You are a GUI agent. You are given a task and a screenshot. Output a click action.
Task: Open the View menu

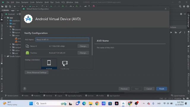tap(18, 2)
